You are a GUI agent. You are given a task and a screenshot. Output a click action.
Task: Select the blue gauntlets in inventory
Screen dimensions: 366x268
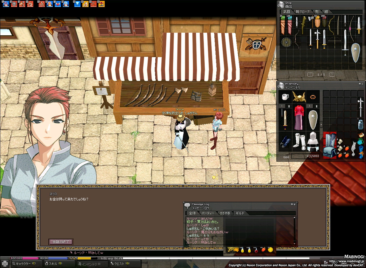click(285, 142)
